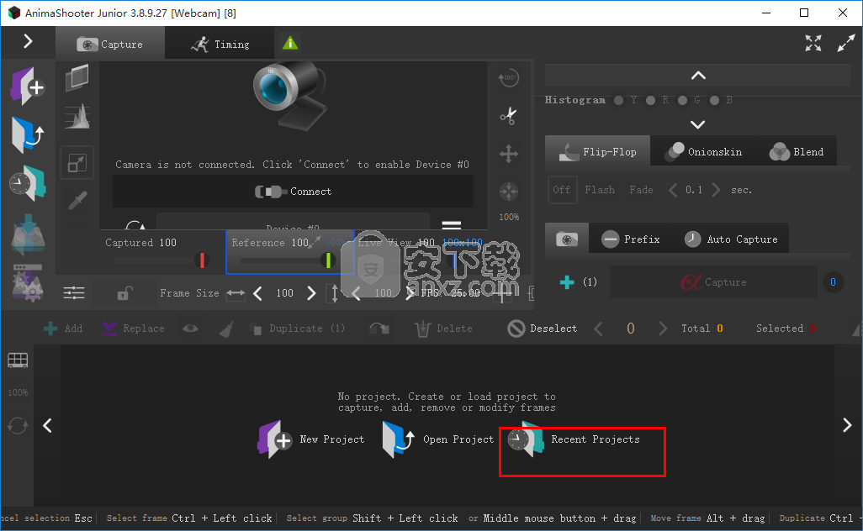The image size is (863, 531).
Task: Open the Onionskin tab
Action: click(703, 151)
